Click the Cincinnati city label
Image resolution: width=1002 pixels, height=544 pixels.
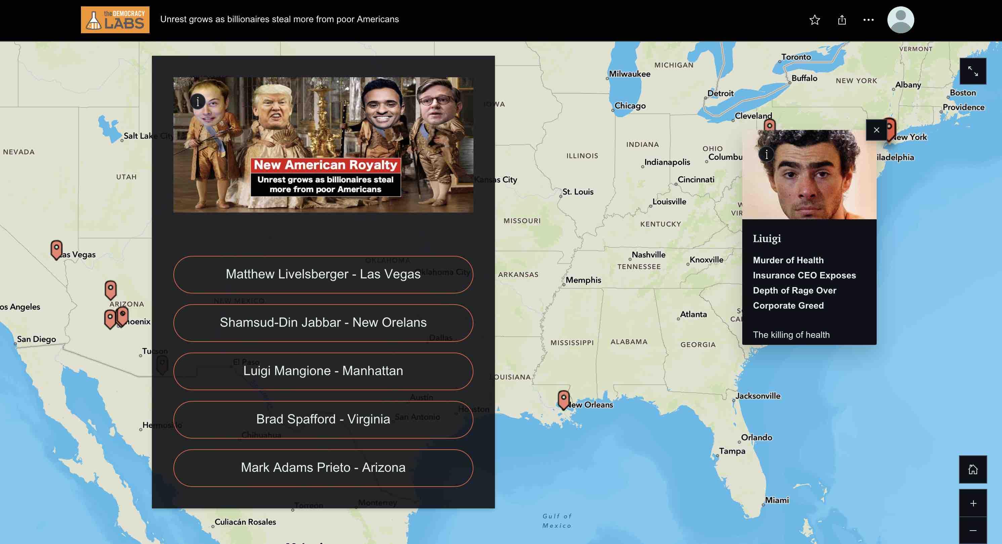tap(696, 179)
